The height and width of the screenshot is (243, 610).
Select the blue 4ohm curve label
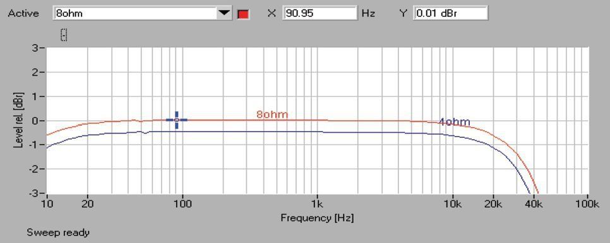(x=454, y=122)
